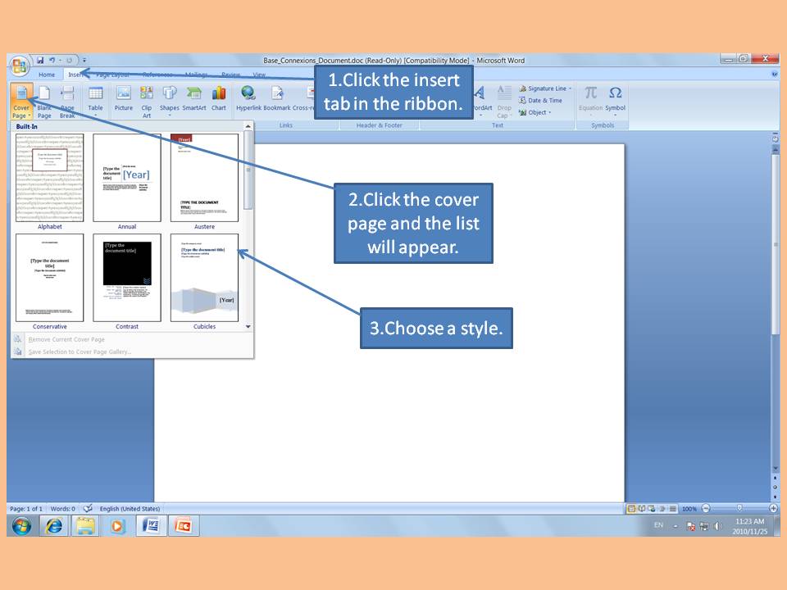Click the Page Break icon

pos(67,98)
